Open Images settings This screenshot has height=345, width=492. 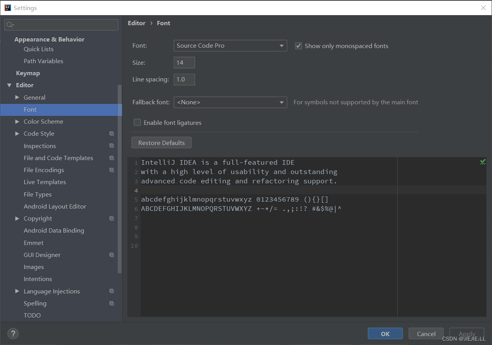point(34,267)
